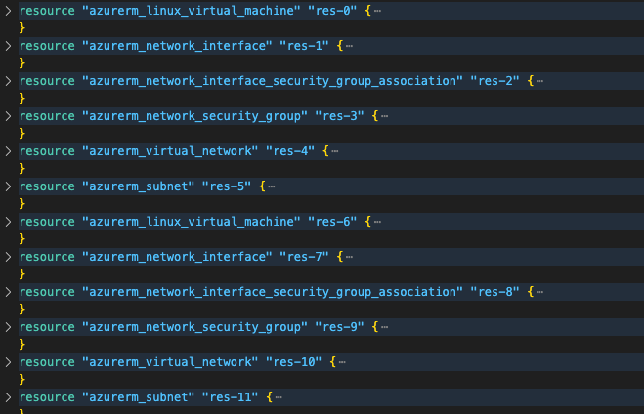Click the folded ellipsis after res-1 brace
The image size is (644, 414).
pyautogui.click(x=349, y=46)
